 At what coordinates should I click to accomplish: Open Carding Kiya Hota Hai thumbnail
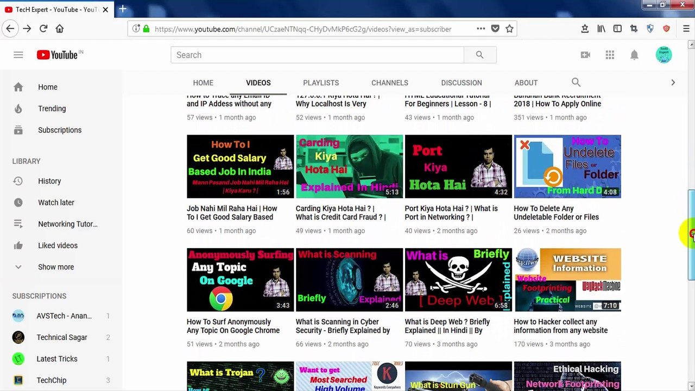[349, 166]
